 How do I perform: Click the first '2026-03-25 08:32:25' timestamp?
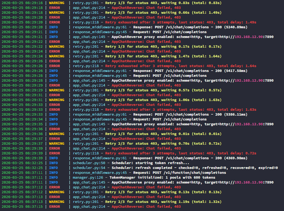coord(22,163)
